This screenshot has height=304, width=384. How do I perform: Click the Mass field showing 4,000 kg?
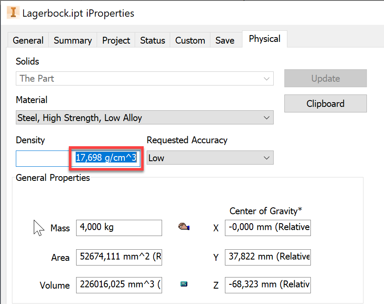coord(119,228)
